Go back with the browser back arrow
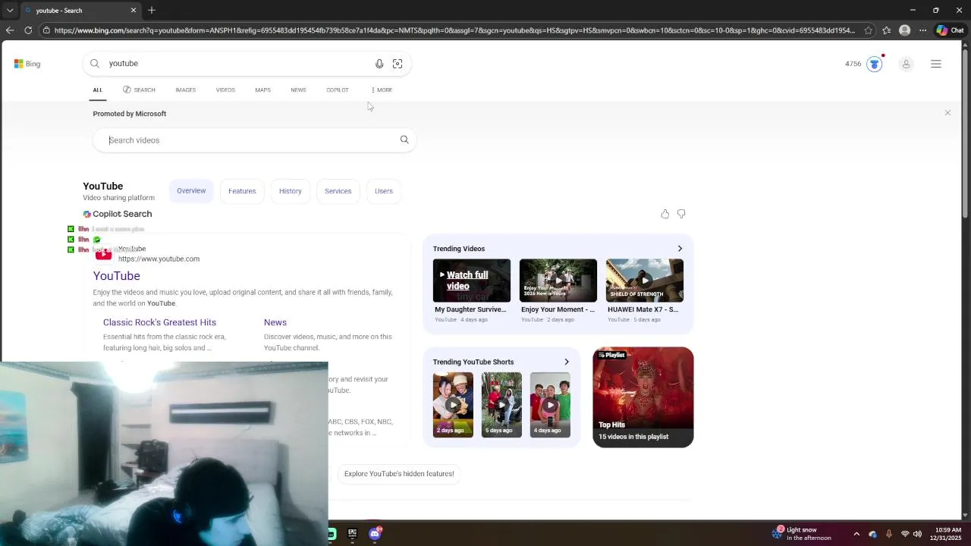This screenshot has height=546, width=971. coord(10,30)
